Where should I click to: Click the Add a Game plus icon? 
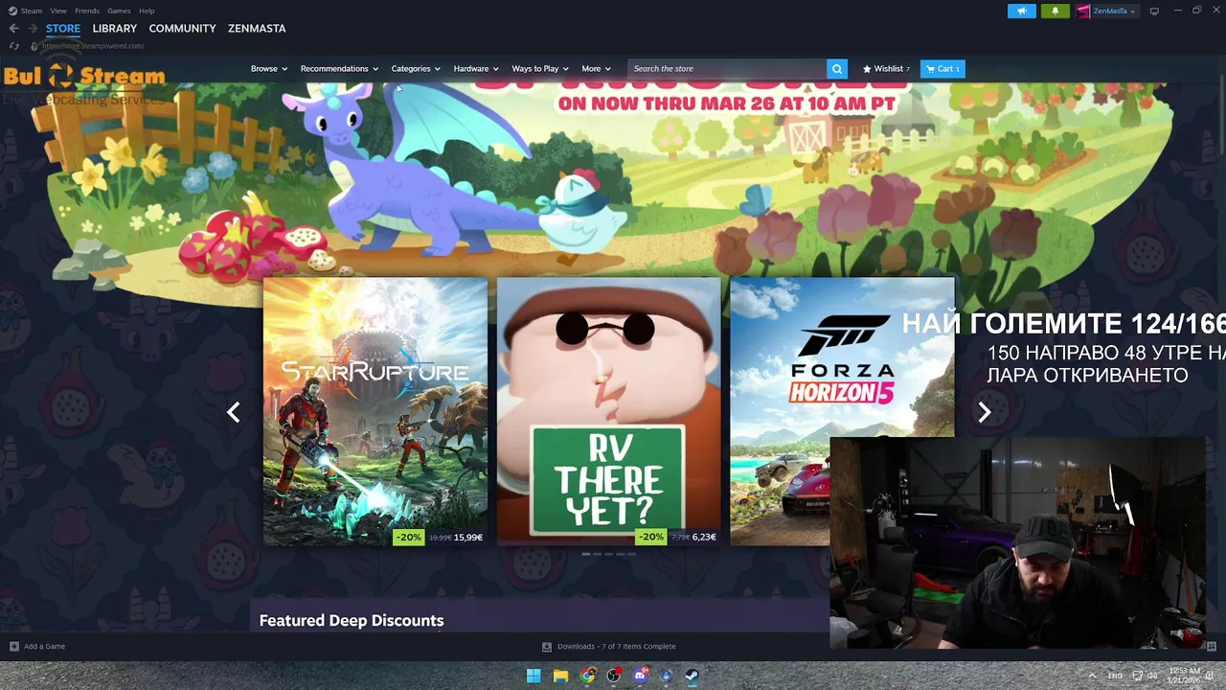[x=13, y=646]
